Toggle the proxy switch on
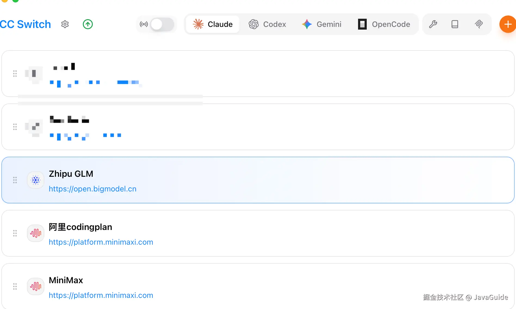The height and width of the screenshot is (309, 516). [x=162, y=24]
